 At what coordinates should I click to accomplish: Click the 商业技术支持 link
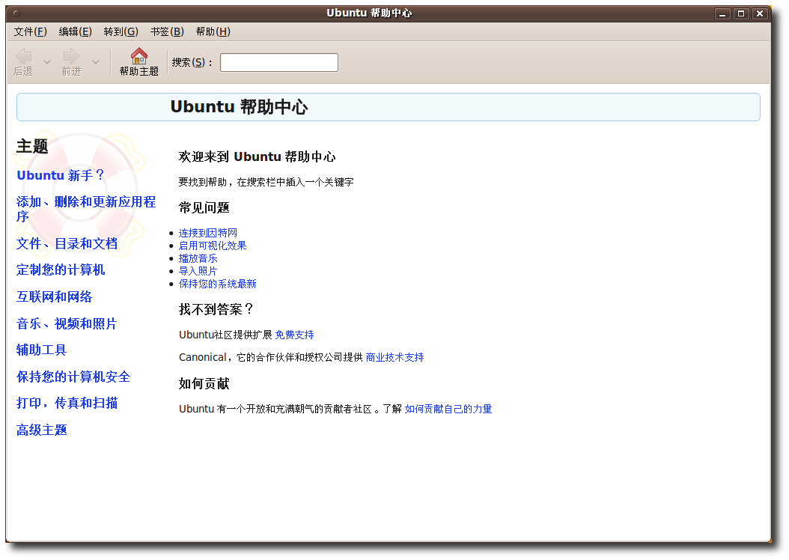coord(395,357)
